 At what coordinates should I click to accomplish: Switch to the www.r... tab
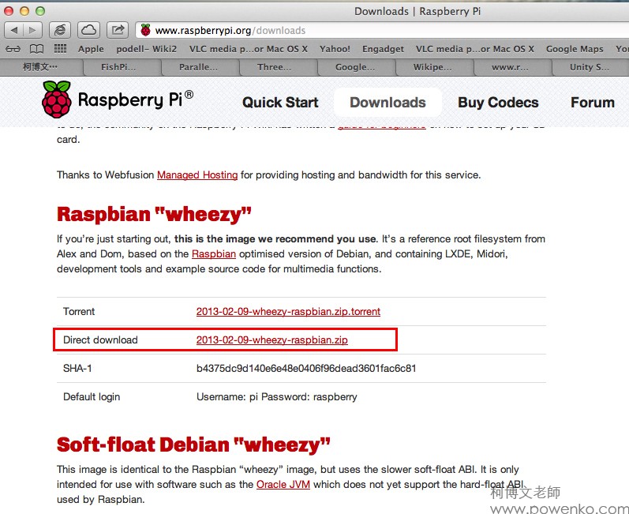(x=513, y=67)
